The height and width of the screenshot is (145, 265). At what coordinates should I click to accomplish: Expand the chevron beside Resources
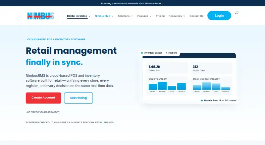click(x=184, y=16)
